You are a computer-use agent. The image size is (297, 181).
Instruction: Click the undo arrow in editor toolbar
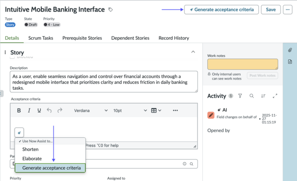click(49, 110)
